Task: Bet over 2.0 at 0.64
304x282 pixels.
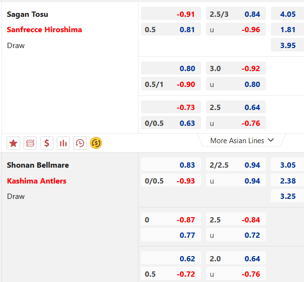Action: point(236,258)
